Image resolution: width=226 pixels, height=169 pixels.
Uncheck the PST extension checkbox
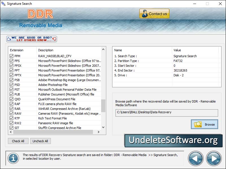tap(11, 89)
